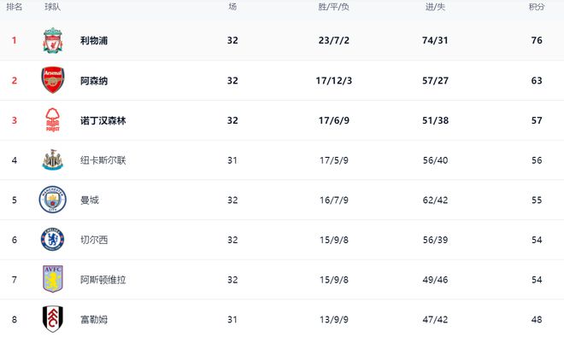Click the 胜/平/负 column header
The image size is (564, 337).
(334, 7)
